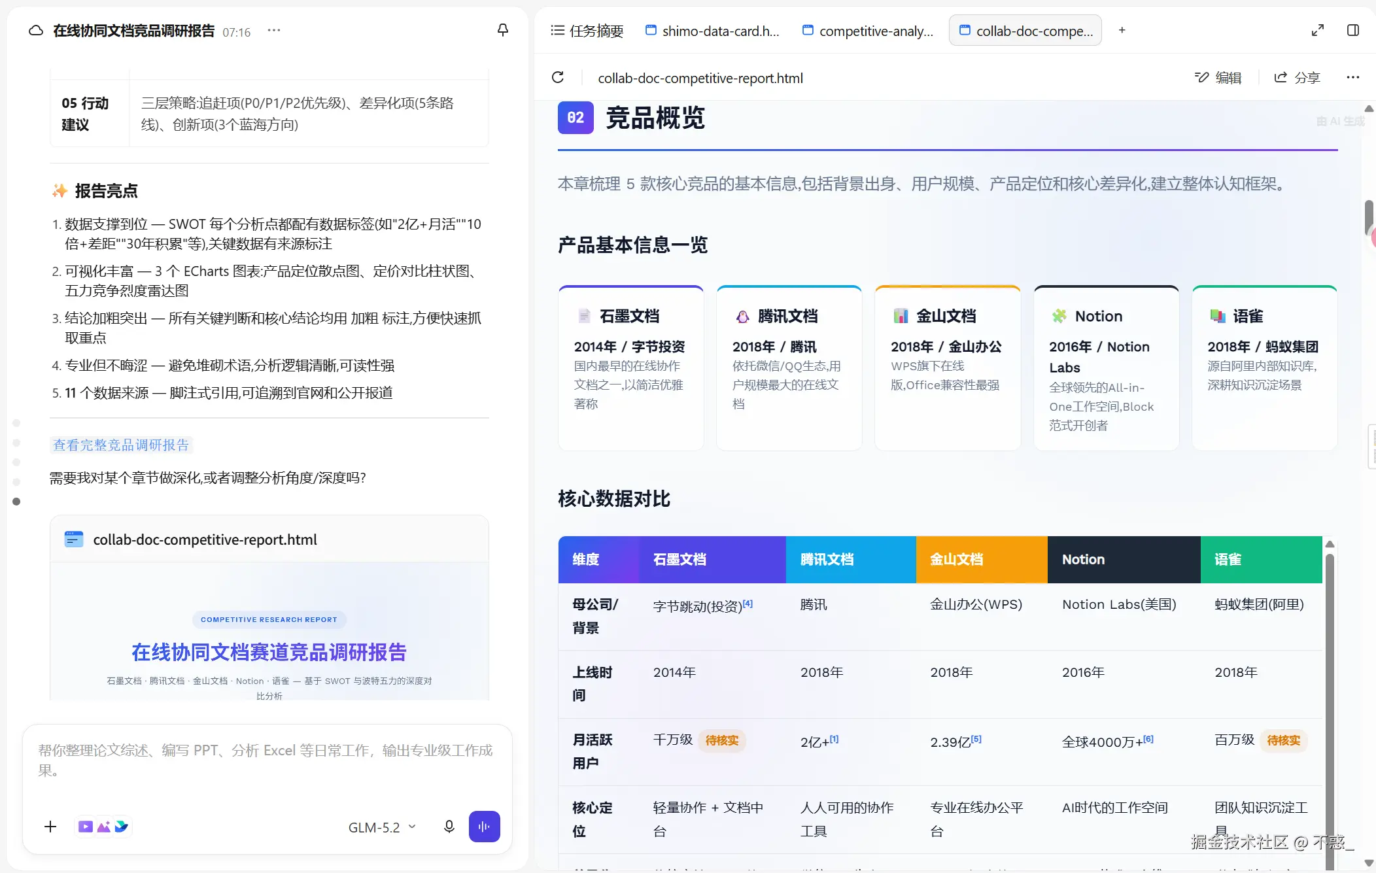This screenshot has height=873, width=1376.
Task: Click the cloud icon beside the chat title
Action: point(36,31)
